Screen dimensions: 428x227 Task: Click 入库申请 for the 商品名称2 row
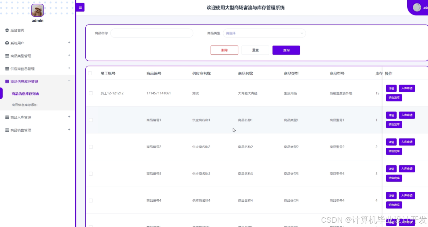pos(407,142)
